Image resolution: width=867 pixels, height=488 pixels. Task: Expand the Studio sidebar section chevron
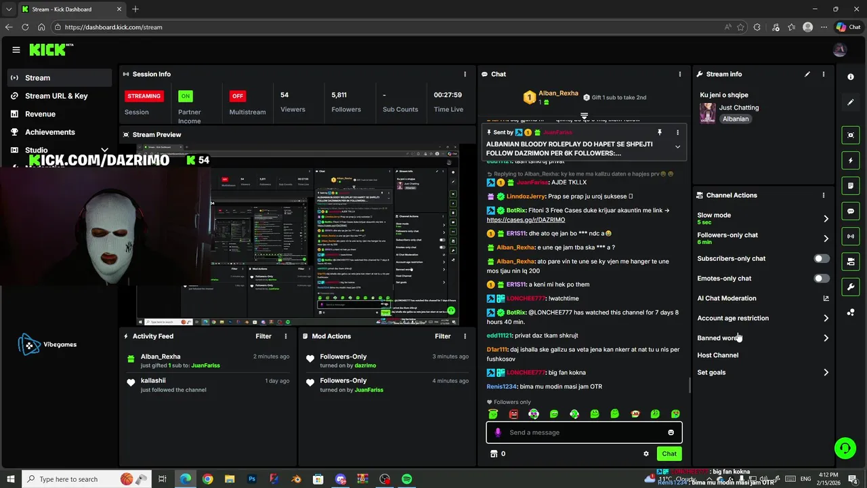[104, 150]
